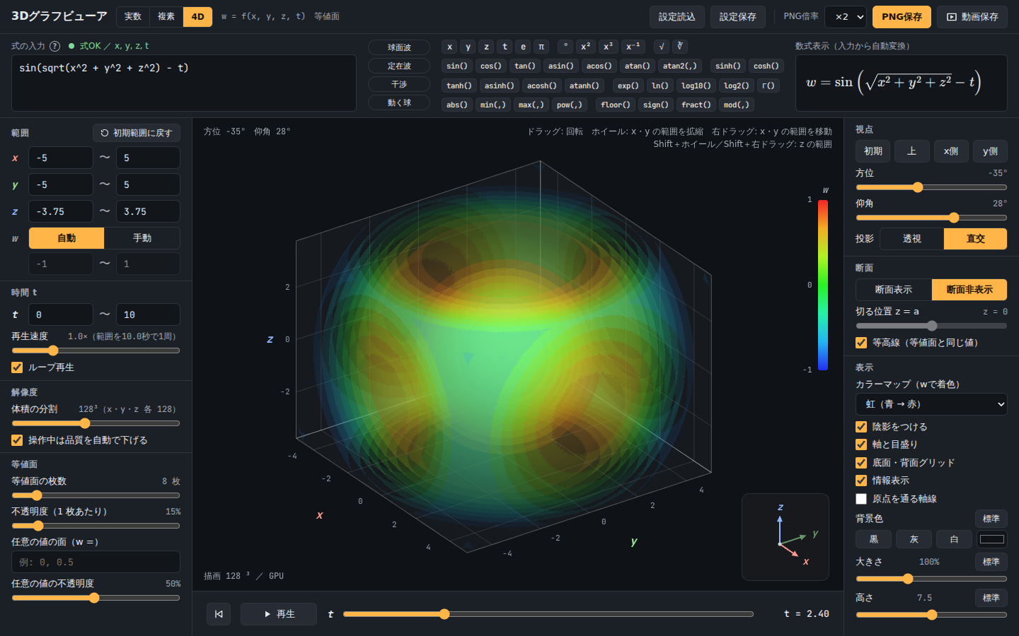Screen dimensions: 1019x636
Task: Insert the variable t key
Action: [505, 47]
